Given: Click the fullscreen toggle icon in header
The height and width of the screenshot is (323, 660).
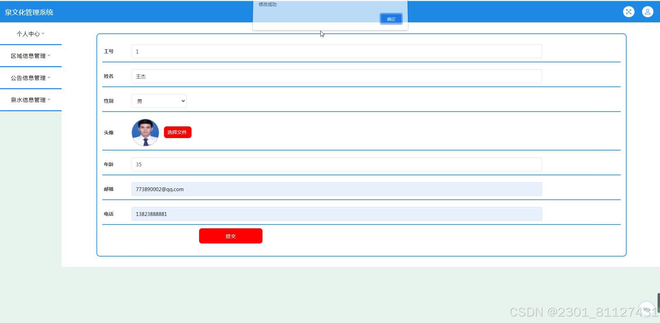Looking at the screenshot, I should [629, 12].
